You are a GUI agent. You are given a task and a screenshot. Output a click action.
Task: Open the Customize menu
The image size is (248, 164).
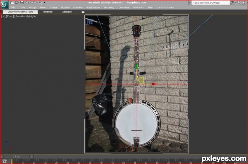click(124, 7)
